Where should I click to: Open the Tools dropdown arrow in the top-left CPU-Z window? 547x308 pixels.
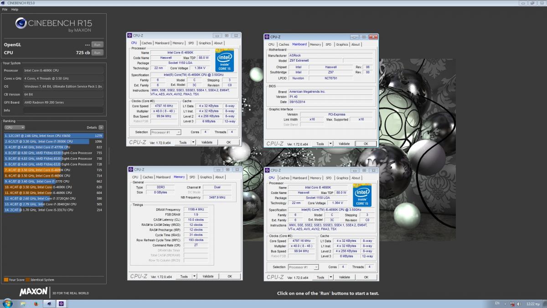point(193,142)
